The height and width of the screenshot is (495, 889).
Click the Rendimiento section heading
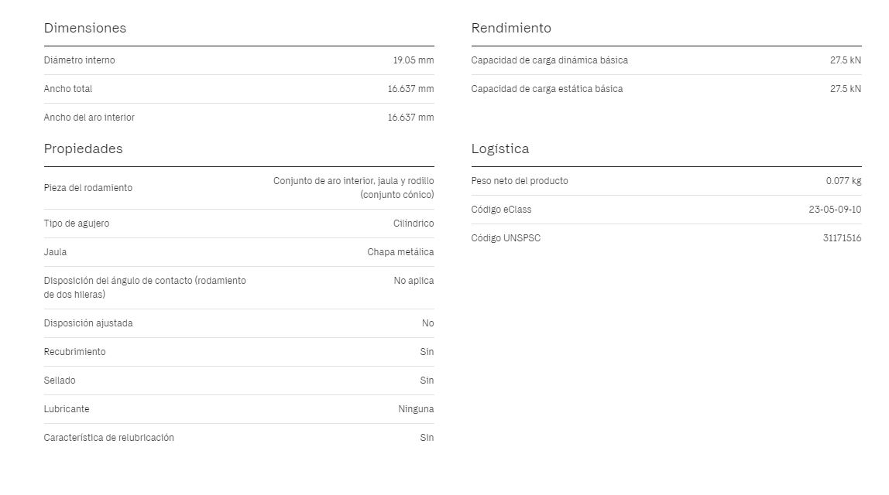[511, 28]
